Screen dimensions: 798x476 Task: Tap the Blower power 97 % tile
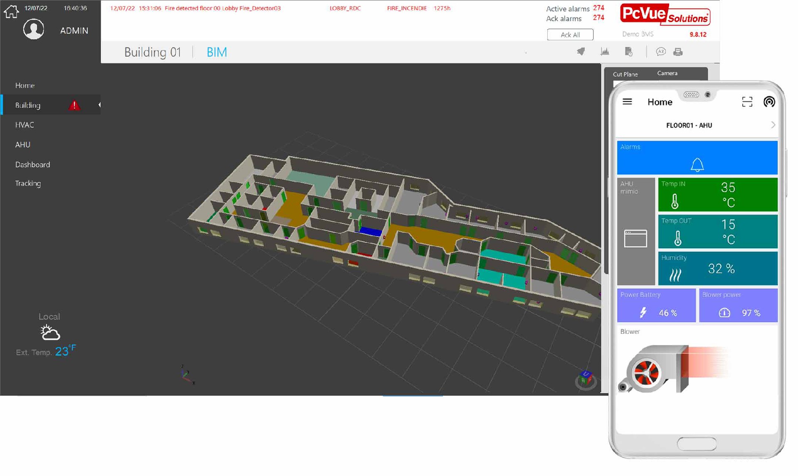[738, 305]
